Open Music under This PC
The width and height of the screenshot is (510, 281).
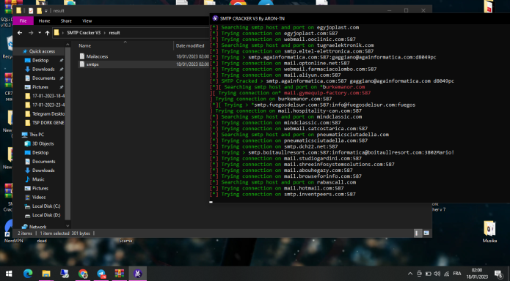point(38,179)
